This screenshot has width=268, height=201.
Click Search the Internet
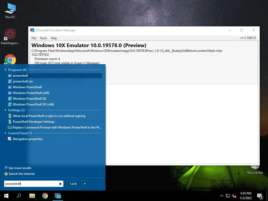[19, 174]
